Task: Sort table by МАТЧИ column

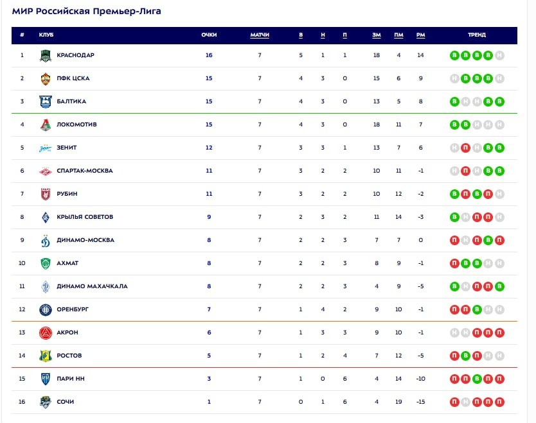Action: (x=260, y=35)
